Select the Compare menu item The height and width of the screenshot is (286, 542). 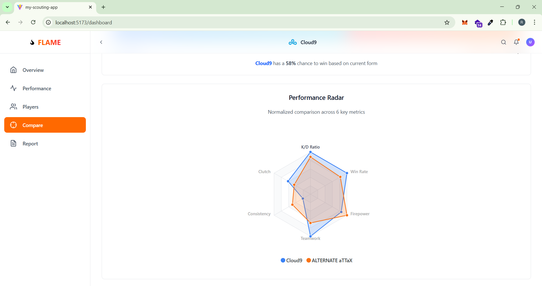click(x=45, y=125)
